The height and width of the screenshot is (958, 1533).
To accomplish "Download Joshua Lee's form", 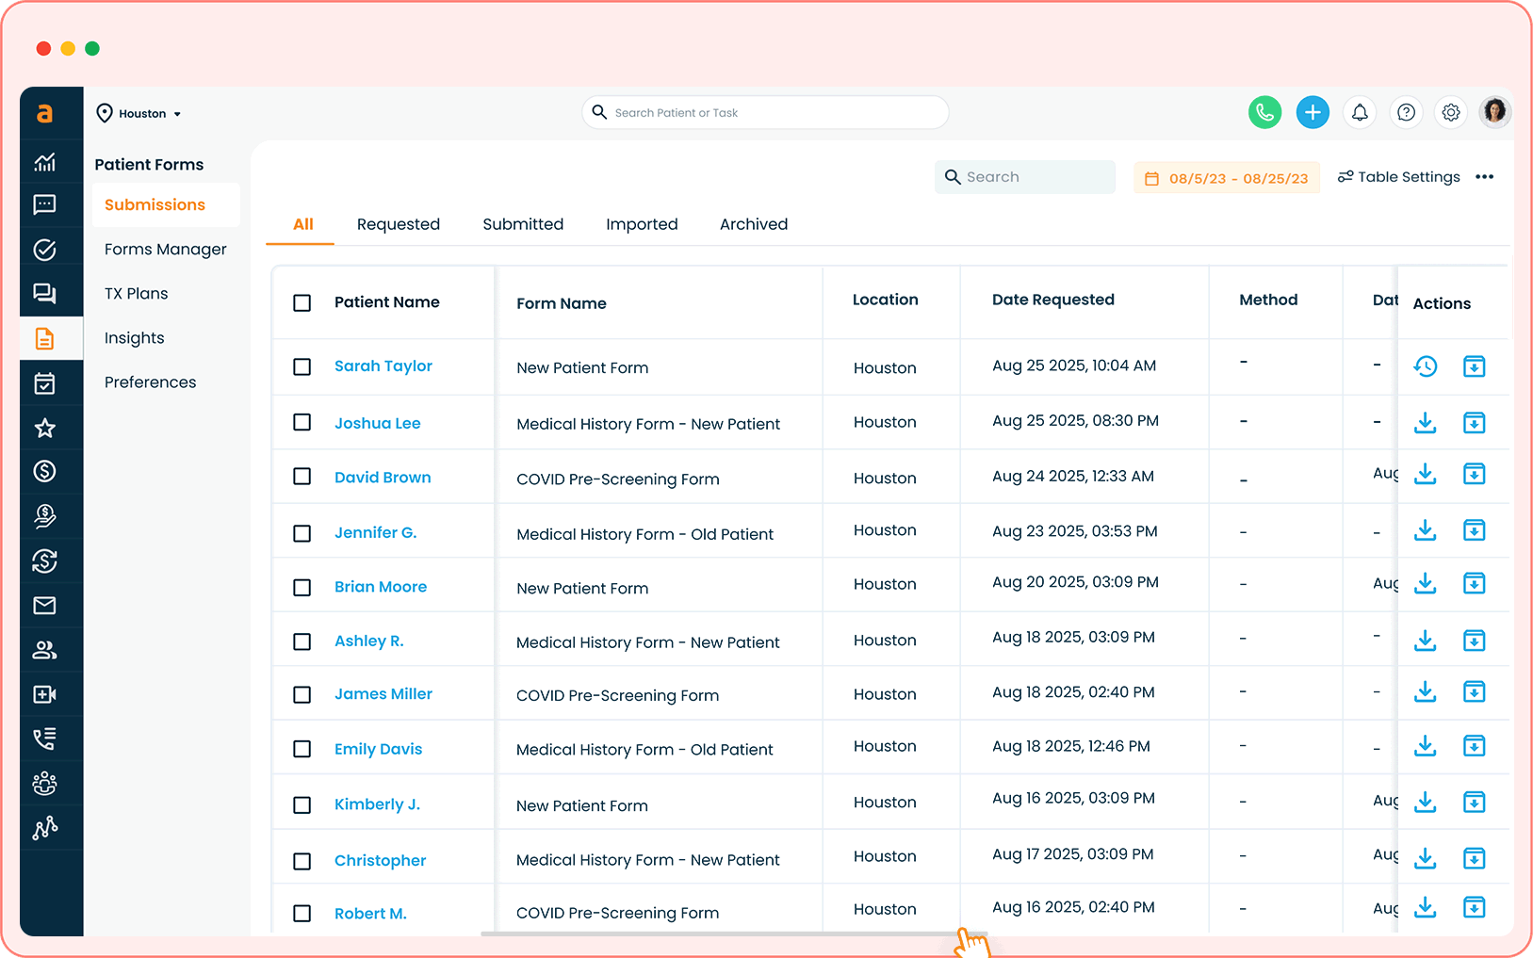I will 1425,423.
